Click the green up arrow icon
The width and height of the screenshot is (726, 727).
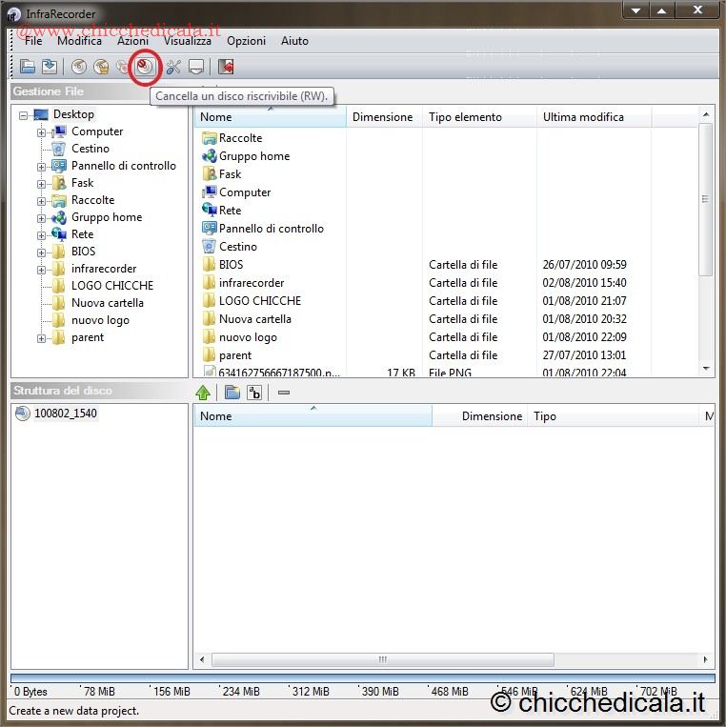pyautogui.click(x=203, y=393)
